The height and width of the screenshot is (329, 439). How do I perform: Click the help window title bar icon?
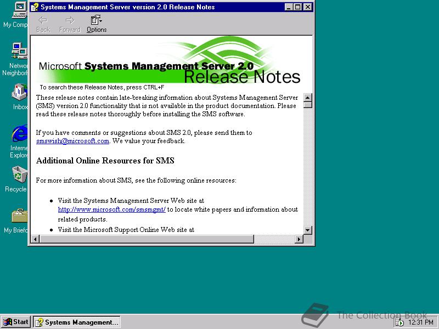click(x=35, y=7)
